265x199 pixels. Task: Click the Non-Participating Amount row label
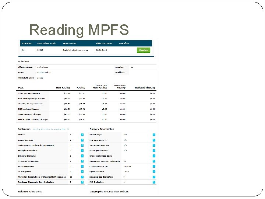click(31, 99)
